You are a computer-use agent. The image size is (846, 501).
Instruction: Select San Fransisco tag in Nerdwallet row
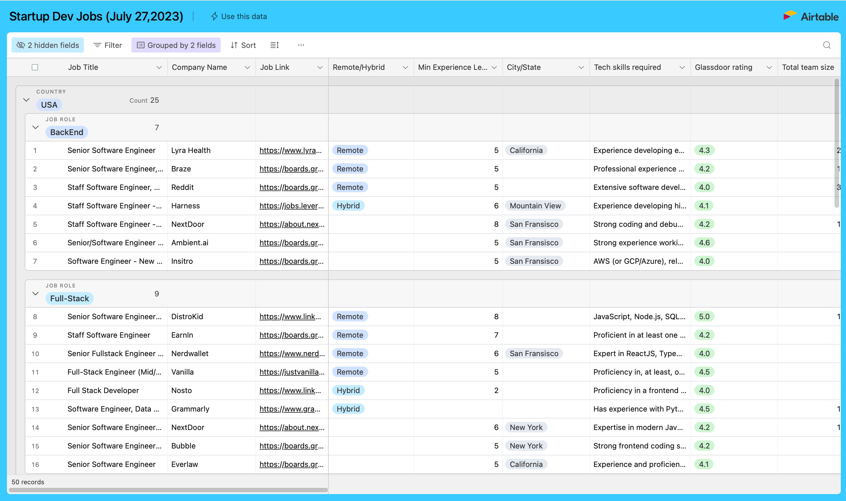coord(534,354)
